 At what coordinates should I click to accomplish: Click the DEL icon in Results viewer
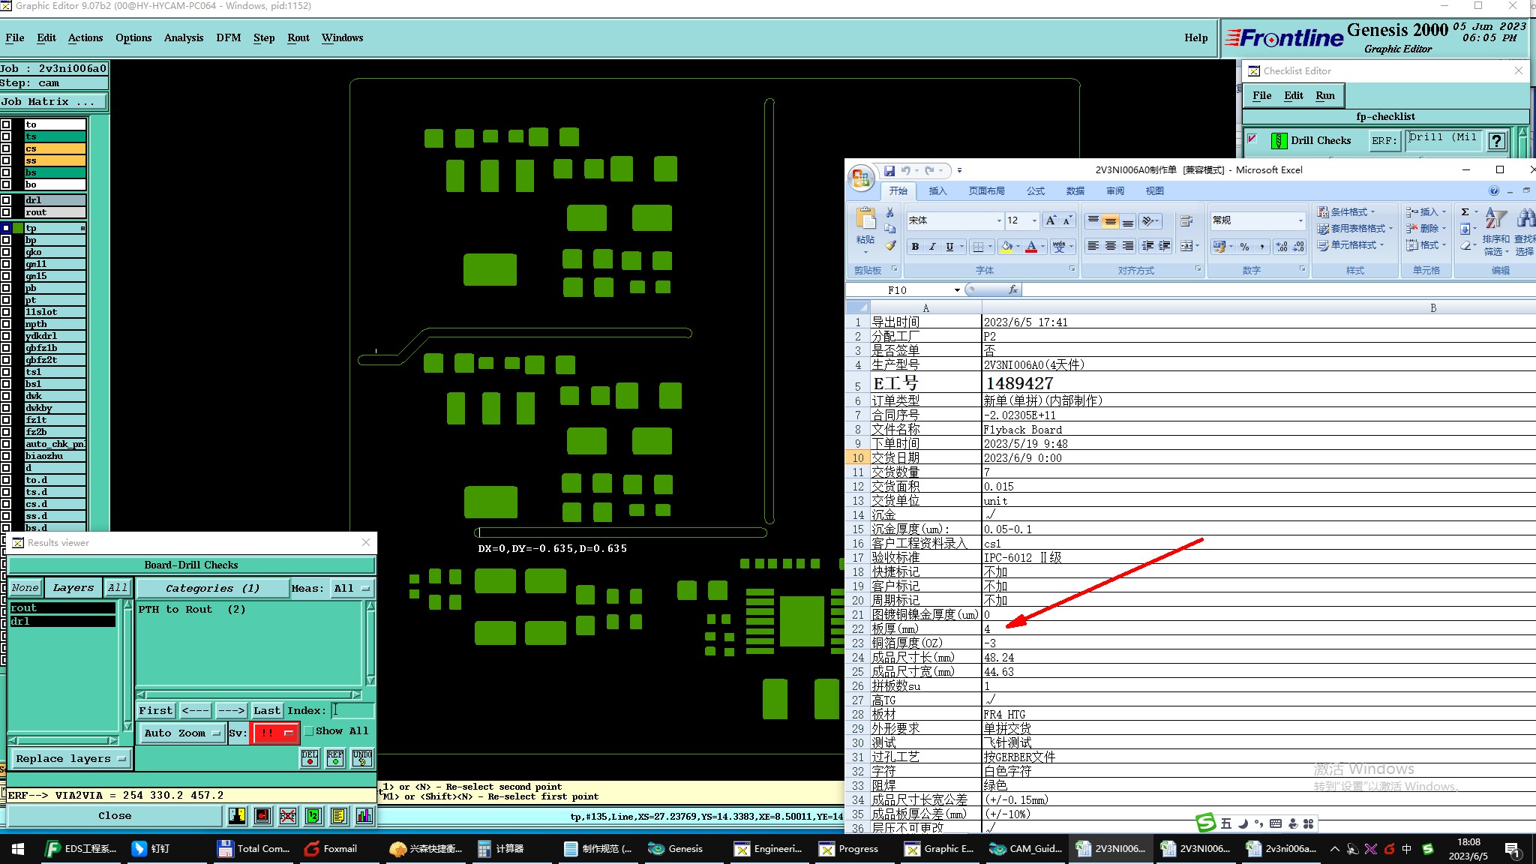[310, 758]
